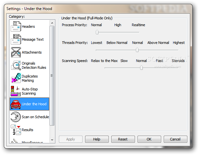Click the 'Slow' scanning speed label
199x155 pixels.
(x=124, y=61)
